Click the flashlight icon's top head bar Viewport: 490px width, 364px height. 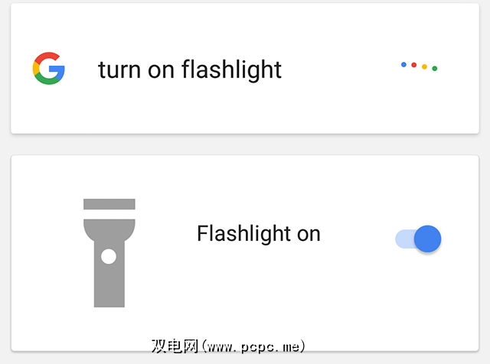point(109,204)
